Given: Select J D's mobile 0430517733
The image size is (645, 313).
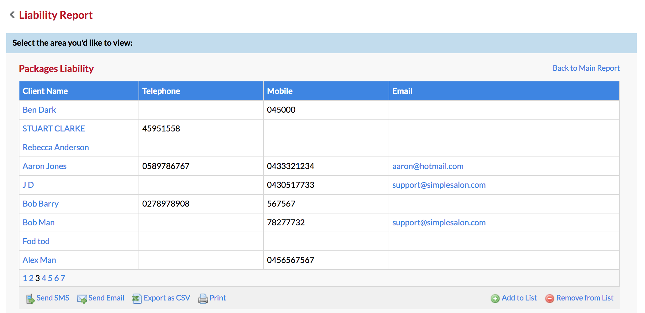Looking at the screenshot, I should coord(291,185).
